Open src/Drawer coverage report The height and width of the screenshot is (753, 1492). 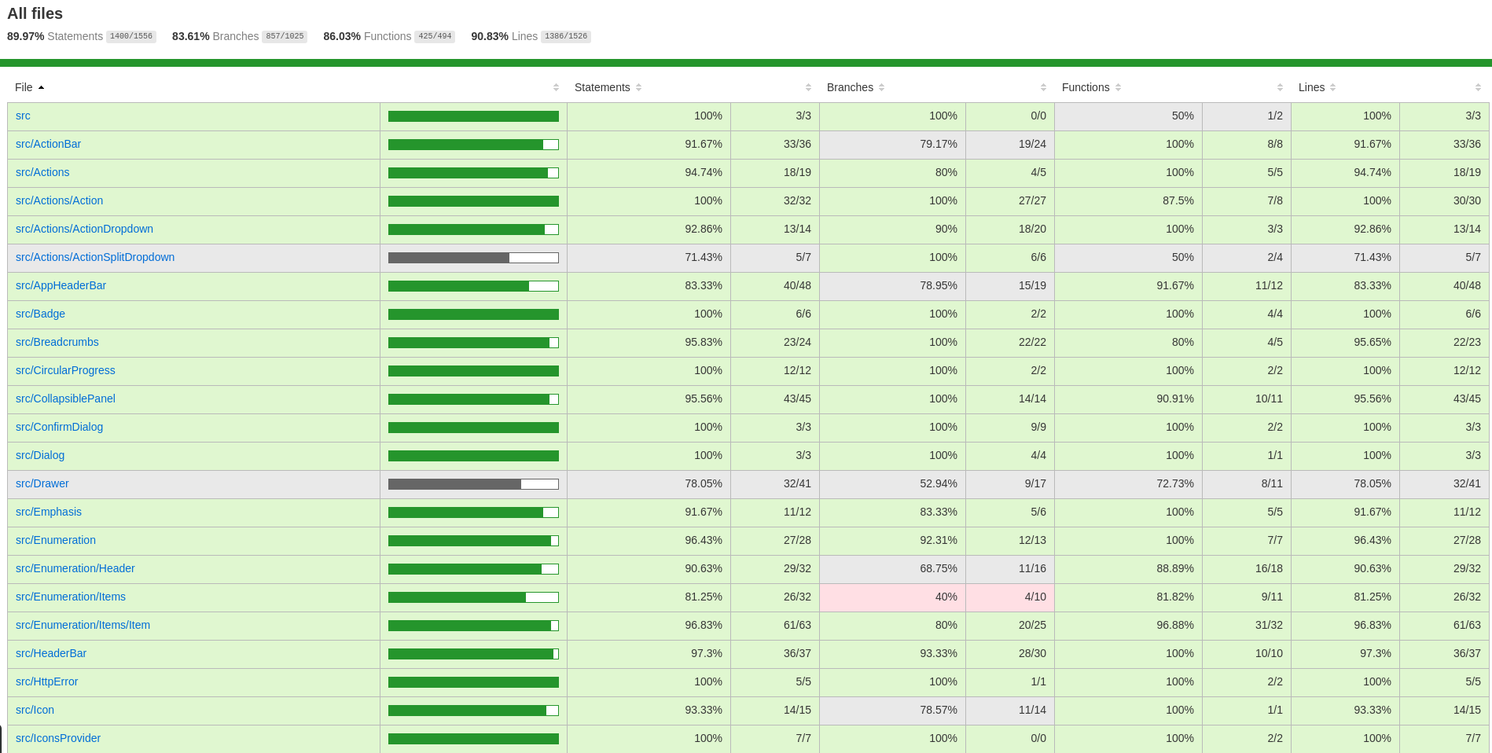coord(42,483)
